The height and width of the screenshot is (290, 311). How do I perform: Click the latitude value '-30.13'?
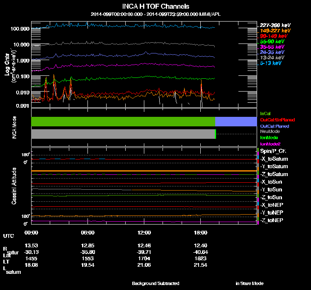tap(31, 252)
